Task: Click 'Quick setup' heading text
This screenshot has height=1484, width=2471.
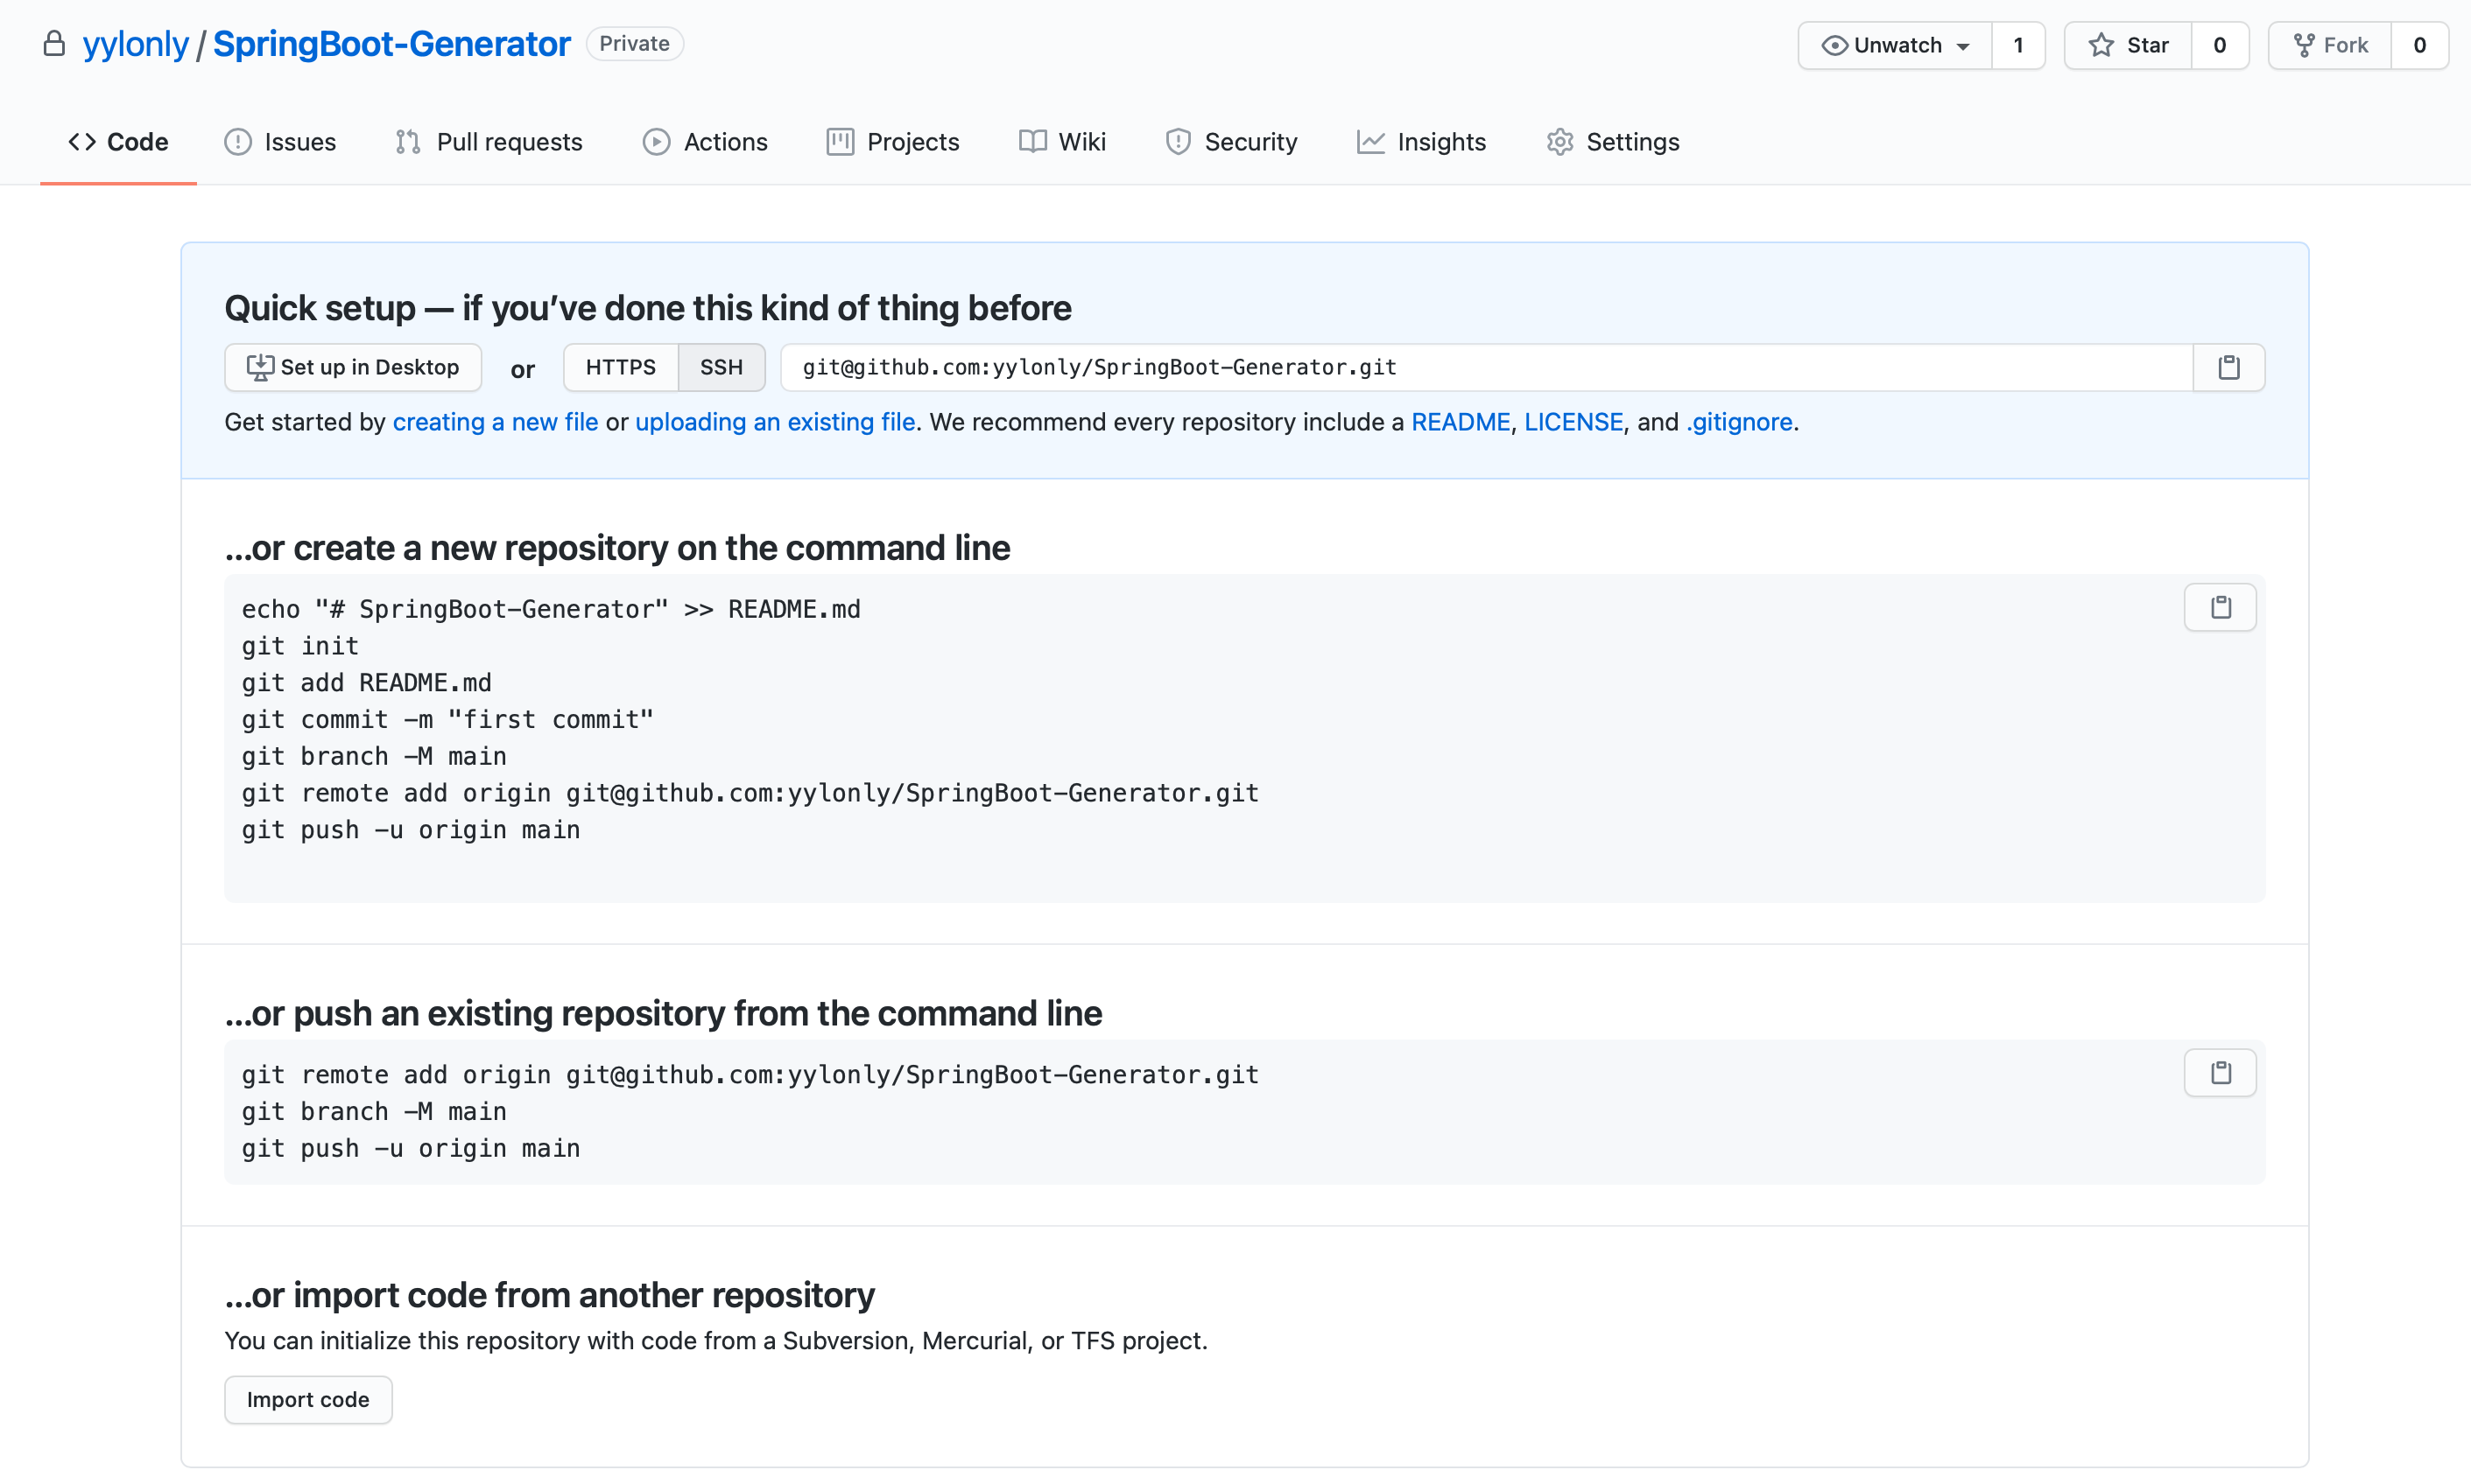Action: point(648,308)
